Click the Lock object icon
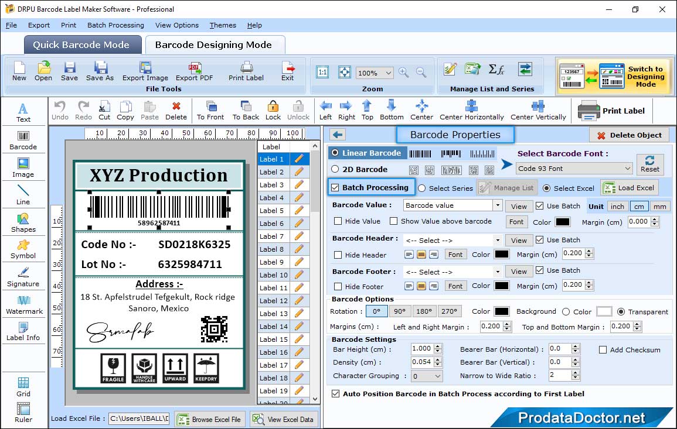Viewport: 677px width, 429px height. (273, 111)
